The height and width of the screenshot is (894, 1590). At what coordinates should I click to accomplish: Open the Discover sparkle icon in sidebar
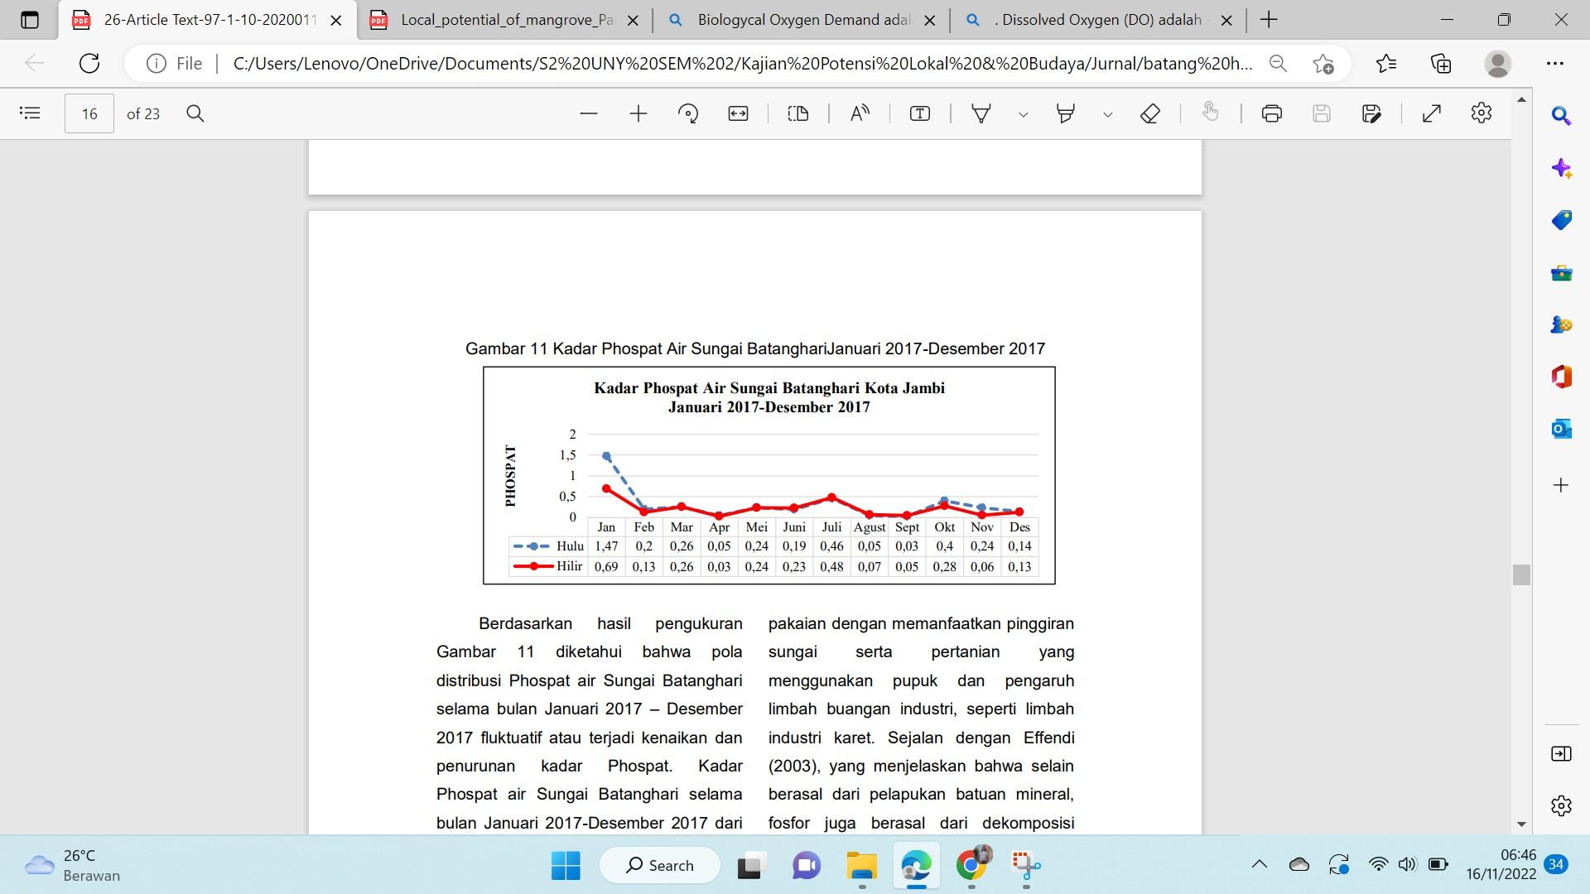1561,169
